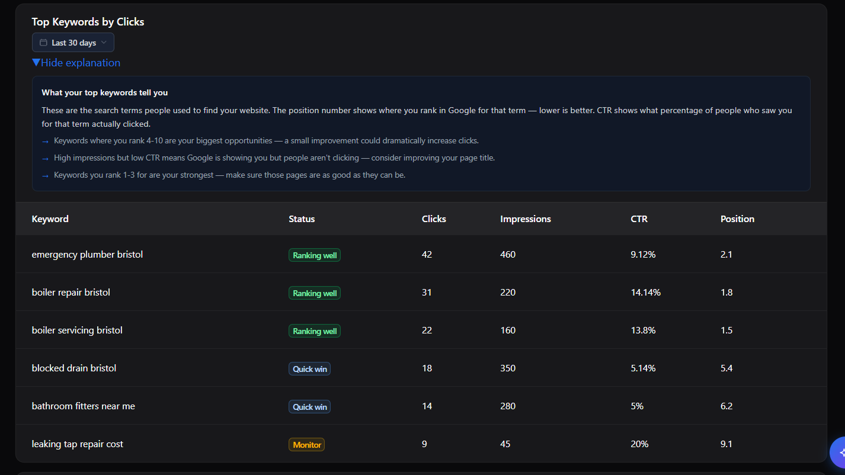Click the blocked drain bristol keyword
Image resolution: width=845 pixels, height=475 pixels.
pos(74,368)
